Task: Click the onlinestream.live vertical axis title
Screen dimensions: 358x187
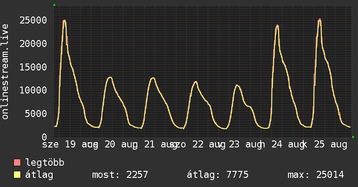Action: click(x=5, y=72)
